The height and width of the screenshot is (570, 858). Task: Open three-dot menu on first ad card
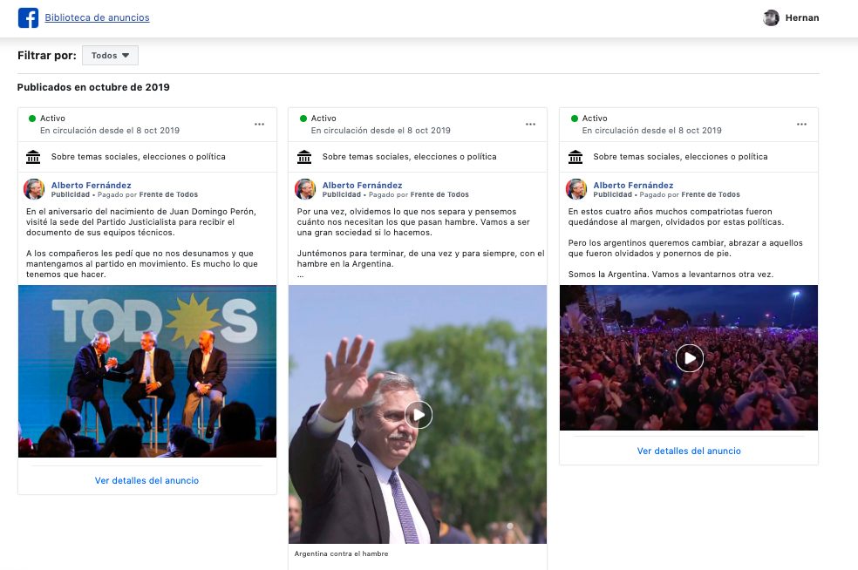[259, 125]
